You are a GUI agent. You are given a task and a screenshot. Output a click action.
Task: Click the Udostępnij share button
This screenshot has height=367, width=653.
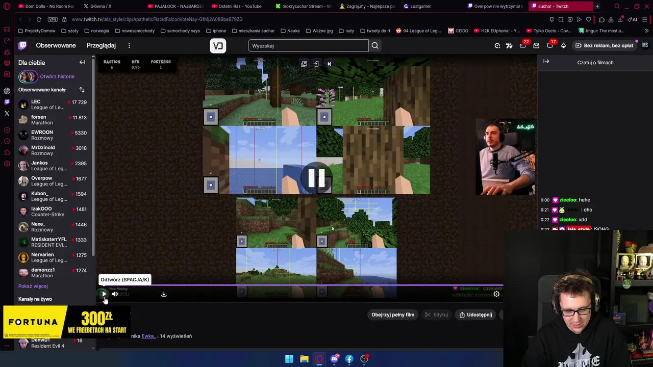(475, 314)
